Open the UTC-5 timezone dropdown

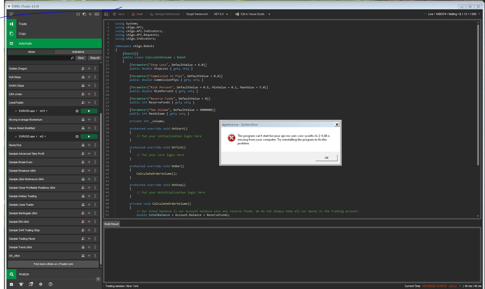[x=455, y=286]
